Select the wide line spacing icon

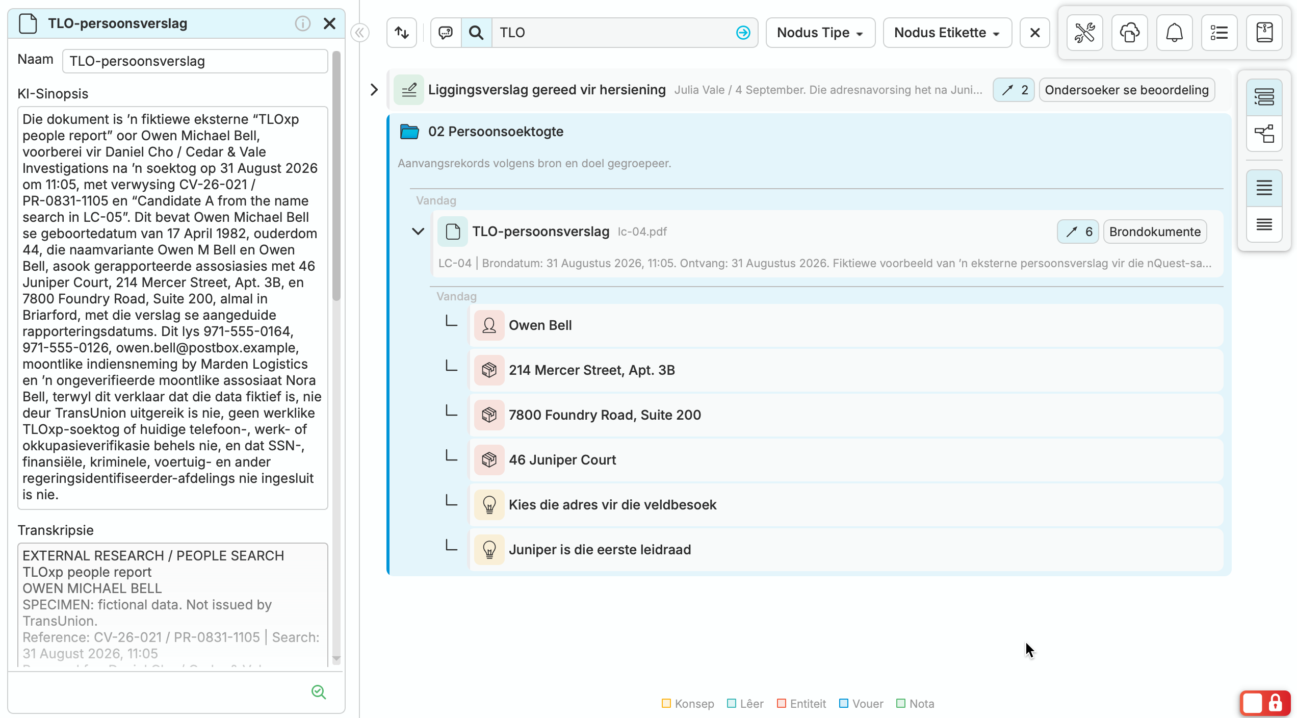pyautogui.click(x=1264, y=188)
